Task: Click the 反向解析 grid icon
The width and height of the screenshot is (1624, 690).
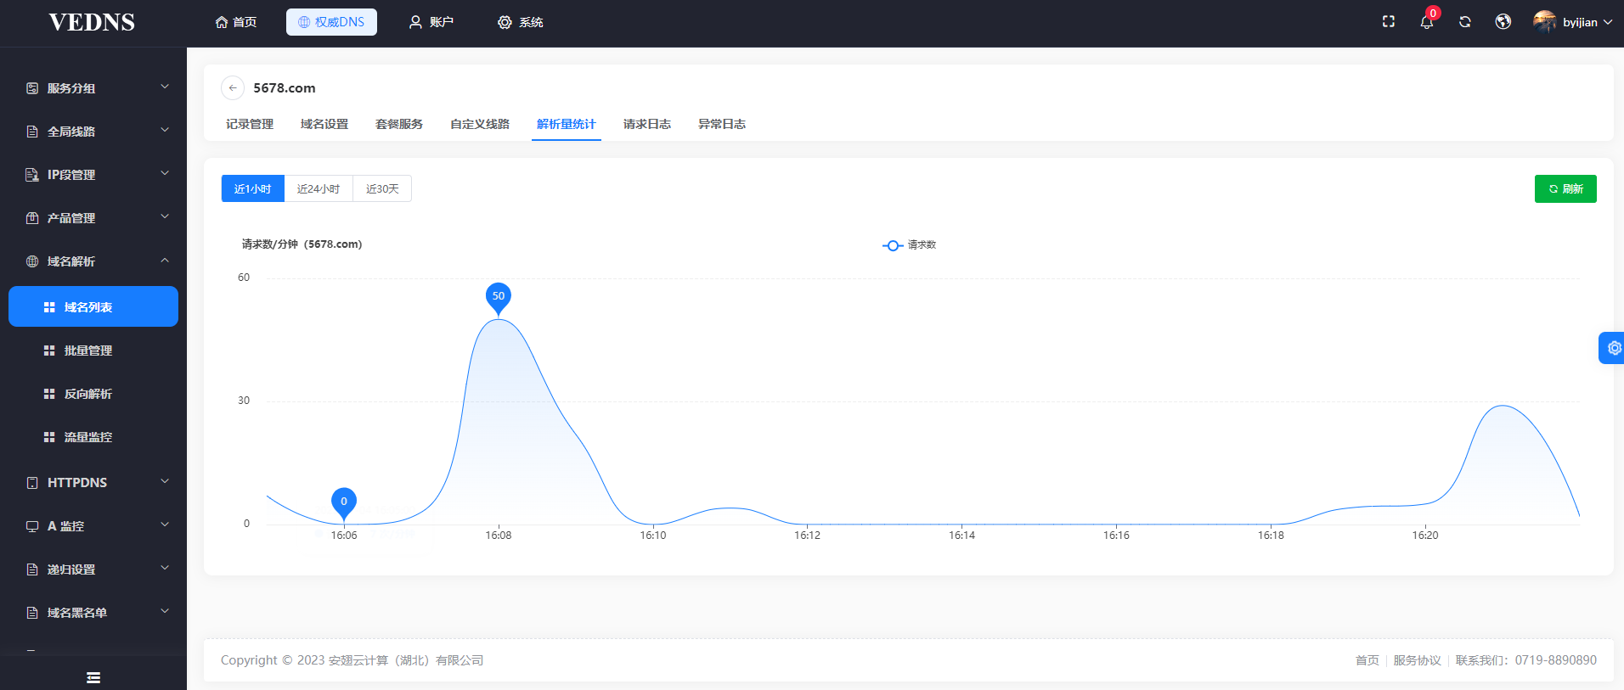Action: 49,394
